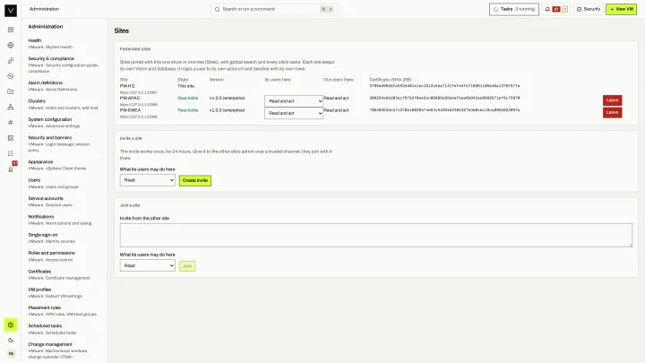Open the list icon in left rail

pyautogui.click(x=11, y=153)
